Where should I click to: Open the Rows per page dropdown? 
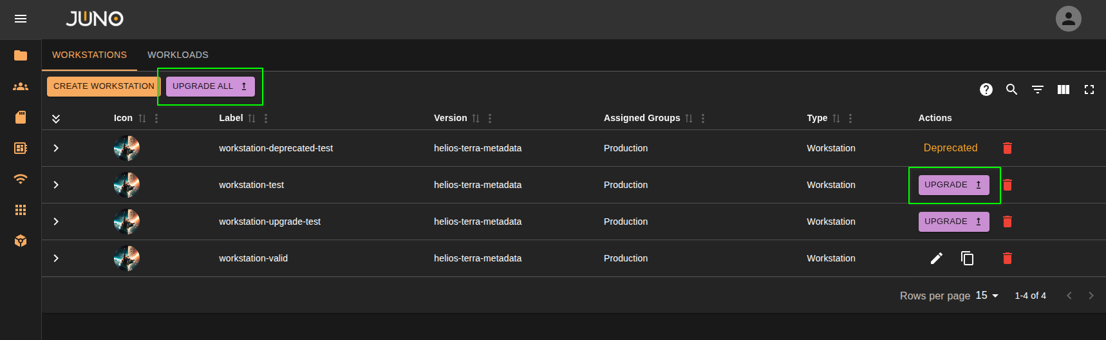pyautogui.click(x=986, y=296)
